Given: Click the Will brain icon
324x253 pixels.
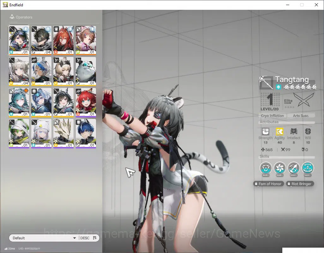Looking at the screenshot, I should pos(308,131).
